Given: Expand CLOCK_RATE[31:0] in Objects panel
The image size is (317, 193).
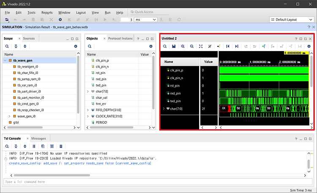Looking at the screenshot, I should (88, 116).
